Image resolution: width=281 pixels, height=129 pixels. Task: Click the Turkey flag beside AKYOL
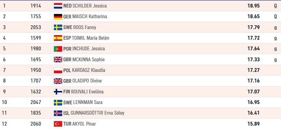click(x=58, y=124)
